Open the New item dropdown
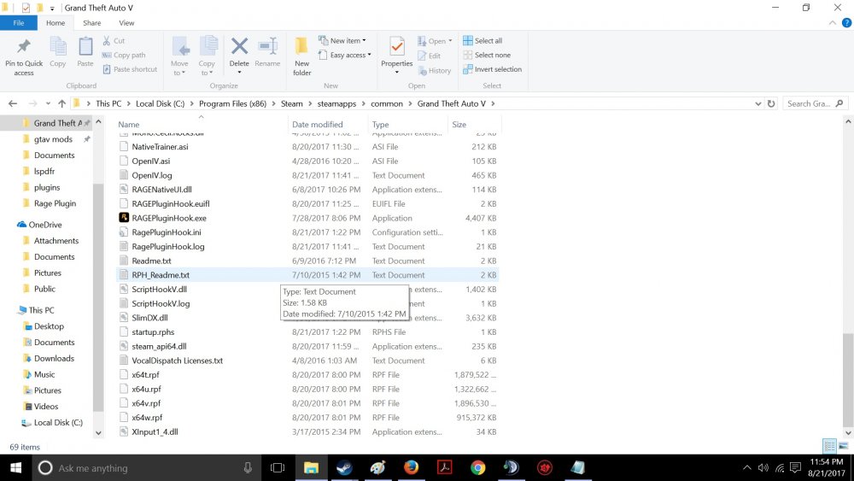Screen dimensions: 854x481 (342, 41)
